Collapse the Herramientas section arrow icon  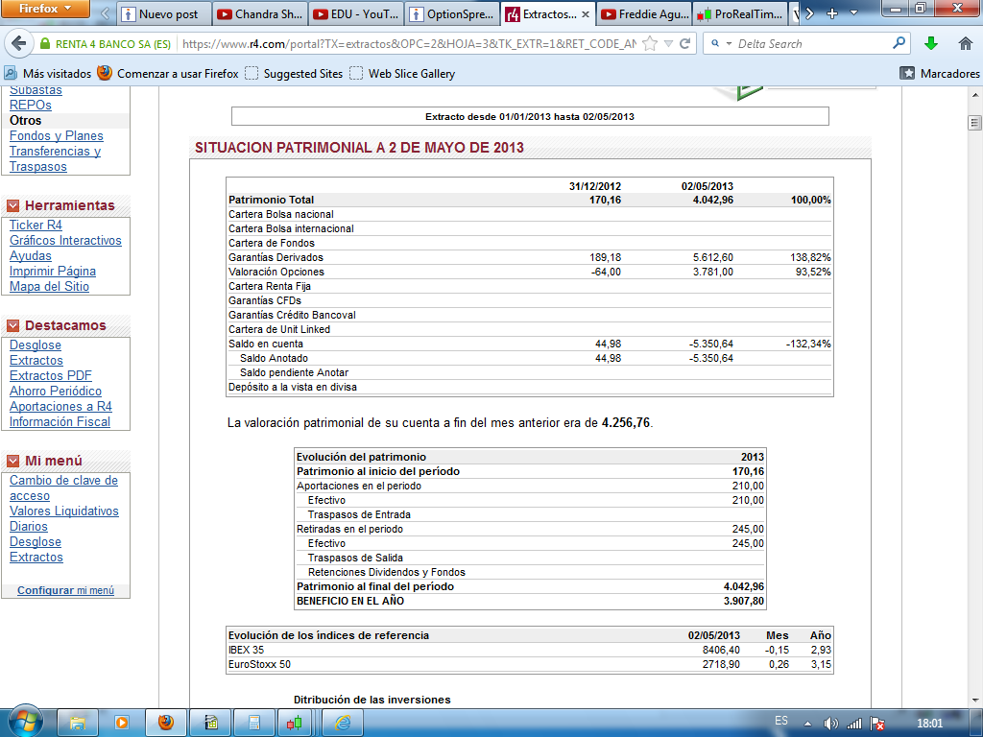12,205
